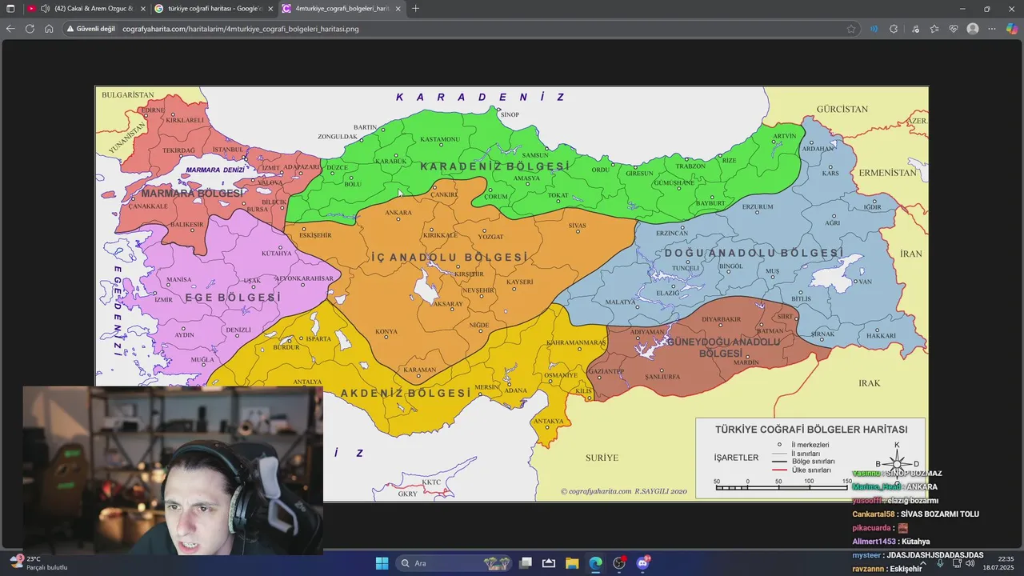Switch to türkiye coğrafi haritası Google tab

(x=214, y=9)
